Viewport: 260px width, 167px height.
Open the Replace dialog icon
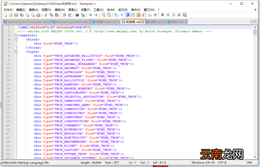(x=83, y=15)
